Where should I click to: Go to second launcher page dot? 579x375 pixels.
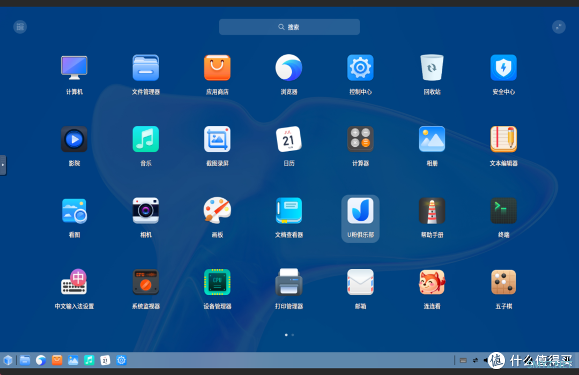(x=293, y=335)
